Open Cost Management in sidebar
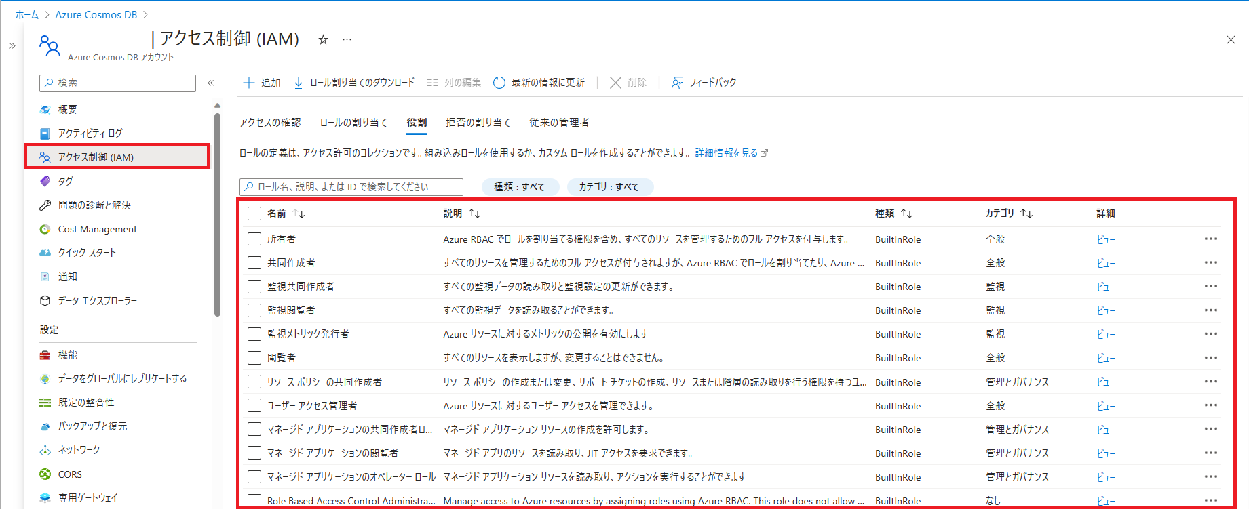 [97, 229]
